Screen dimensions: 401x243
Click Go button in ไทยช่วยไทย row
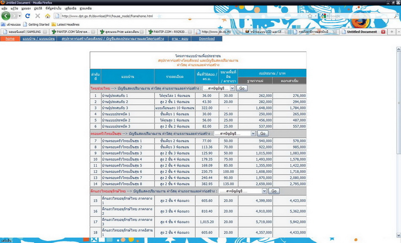[x=242, y=88]
